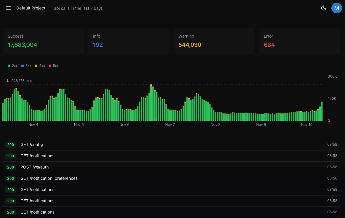Click the 200 badge on POST /ws/auth
The image size is (345, 218).
coord(10,167)
